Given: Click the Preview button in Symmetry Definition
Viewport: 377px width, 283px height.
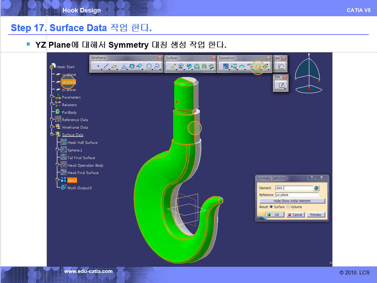Looking at the screenshot, I should (315, 215).
